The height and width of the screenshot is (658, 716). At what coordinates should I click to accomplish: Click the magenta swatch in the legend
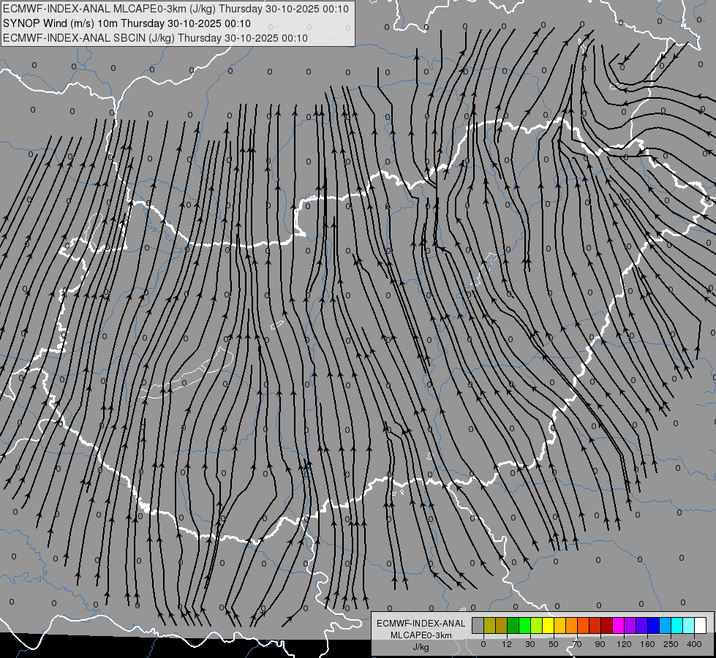click(x=618, y=625)
